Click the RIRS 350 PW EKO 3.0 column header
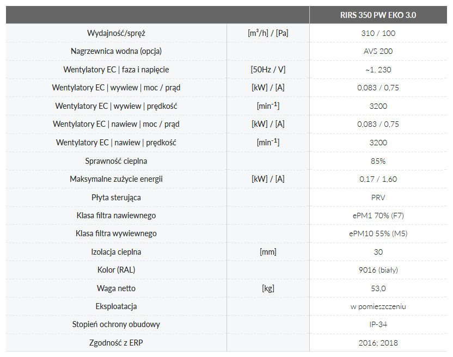453x357 pixels. click(378, 15)
